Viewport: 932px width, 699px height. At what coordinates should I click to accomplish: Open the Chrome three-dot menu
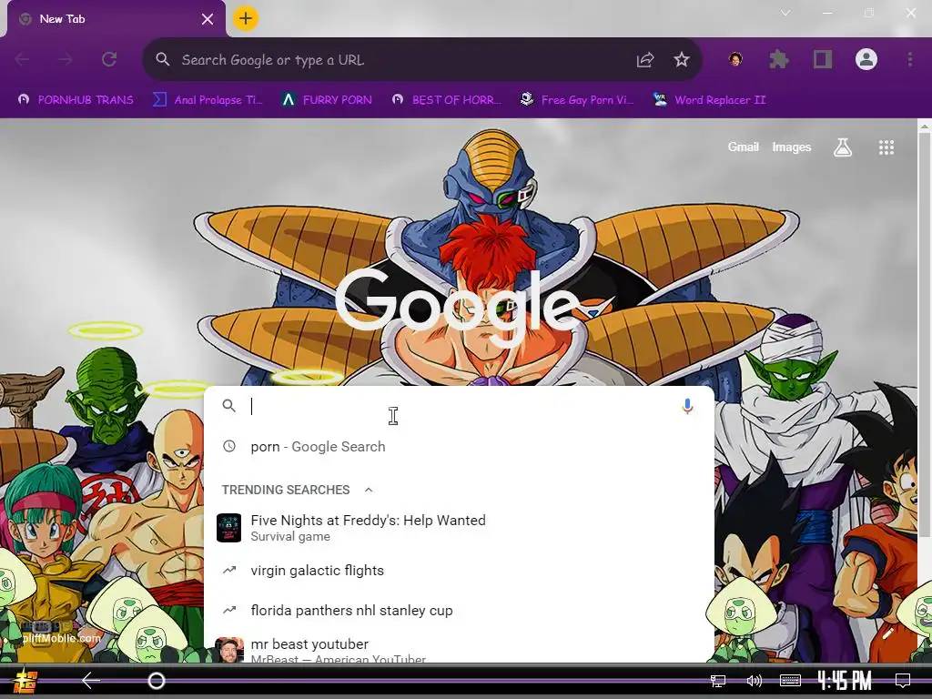click(x=909, y=59)
